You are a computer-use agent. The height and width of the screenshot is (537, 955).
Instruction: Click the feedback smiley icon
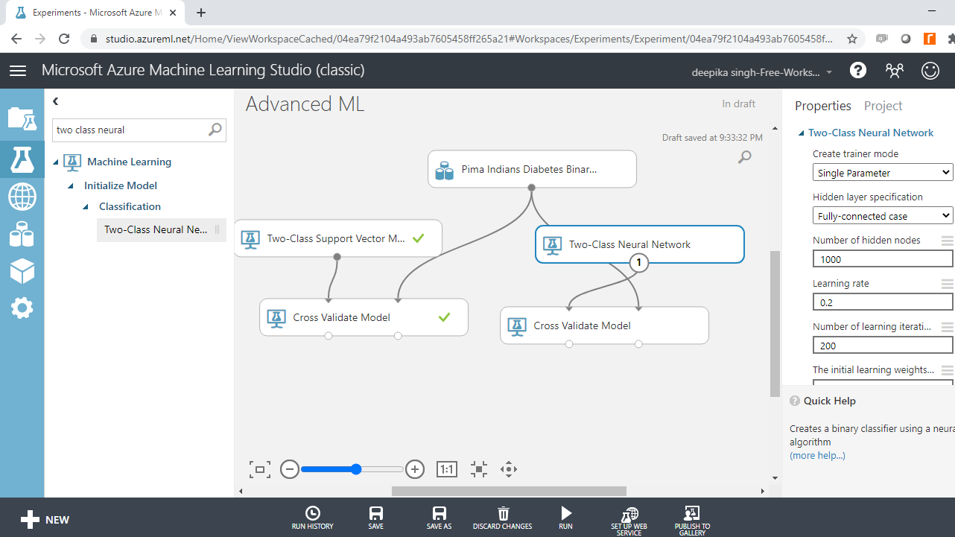click(930, 71)
